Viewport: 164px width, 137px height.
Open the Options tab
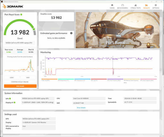pos(156,6)
